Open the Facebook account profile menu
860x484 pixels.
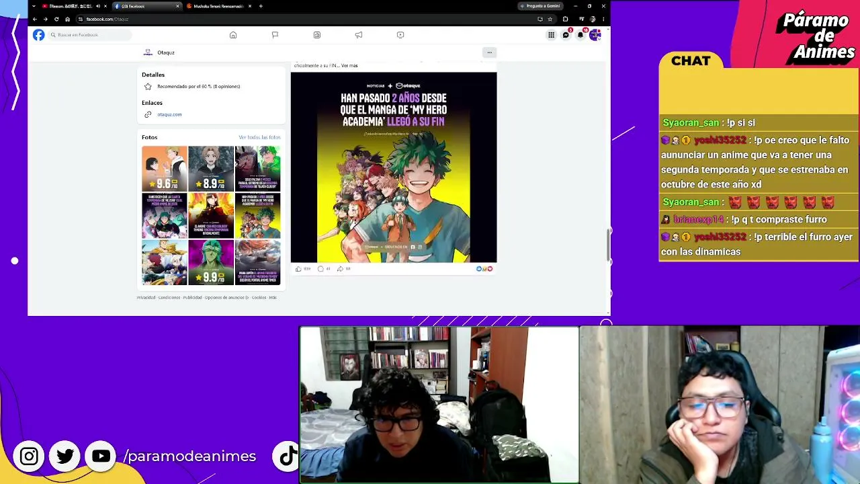click(x=595, y=35)
